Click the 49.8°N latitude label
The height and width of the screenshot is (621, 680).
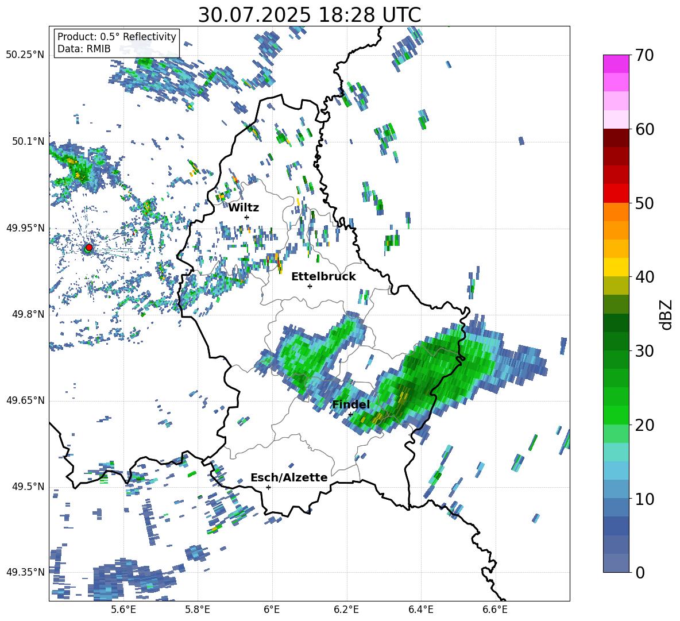(28, 314)
